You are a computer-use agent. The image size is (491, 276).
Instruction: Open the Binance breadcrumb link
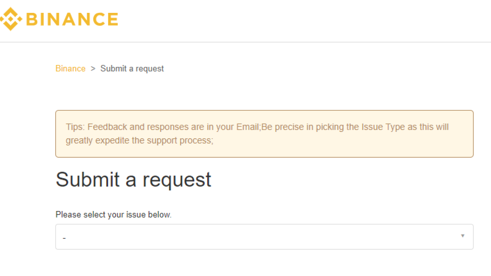(x=70, y=68)
